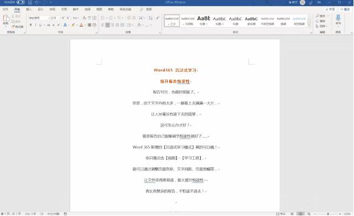Viewport: 354px width, 216px height.
Task: Adjust the zoom slider in status bar
Action: tap(328, 214)
